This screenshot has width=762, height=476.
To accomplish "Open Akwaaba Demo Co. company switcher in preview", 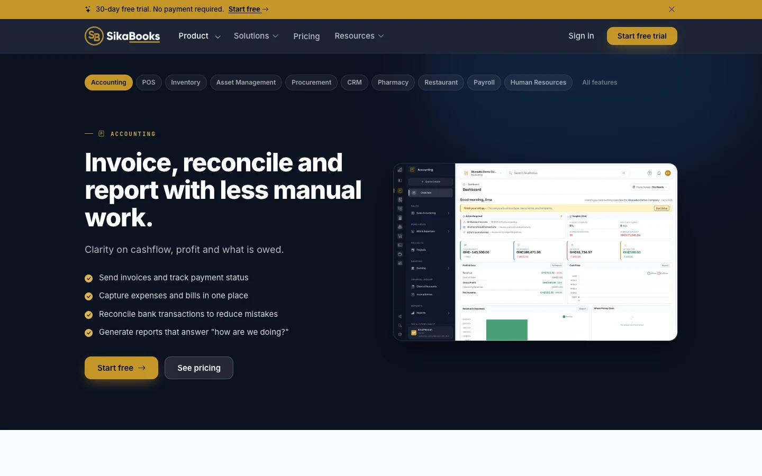I will (483, 173).
